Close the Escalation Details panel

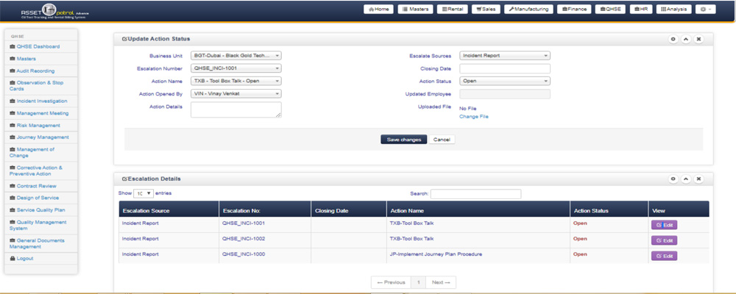tap(698, 179)
